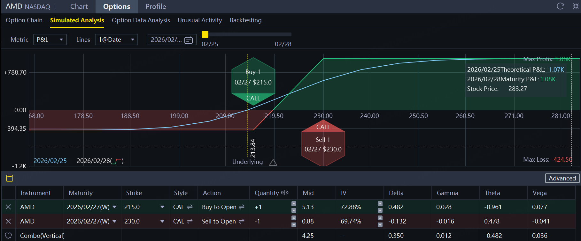Open the Metric P&L dropdown
The height and width of the screenshot is (241, 581).
click(x=50, y=40)
